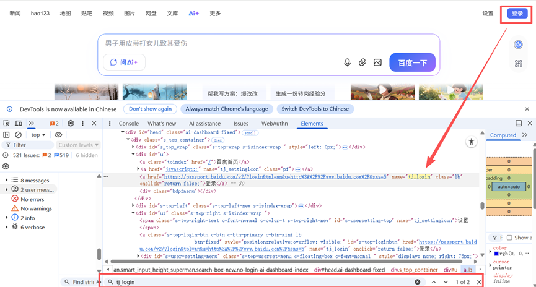Image resolution: width=536 pixels, height=287 pixels.
Task: Open the hao123 navigation link
Action: point(40,14)
